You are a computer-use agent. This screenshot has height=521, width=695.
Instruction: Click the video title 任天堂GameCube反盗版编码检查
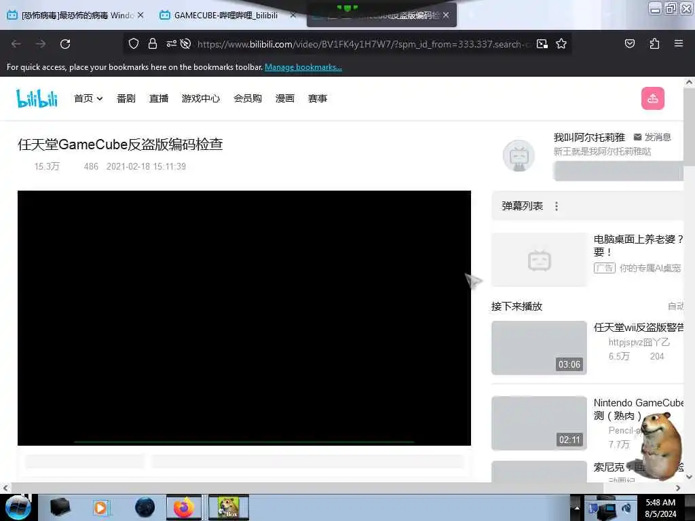tap(120, 144)
